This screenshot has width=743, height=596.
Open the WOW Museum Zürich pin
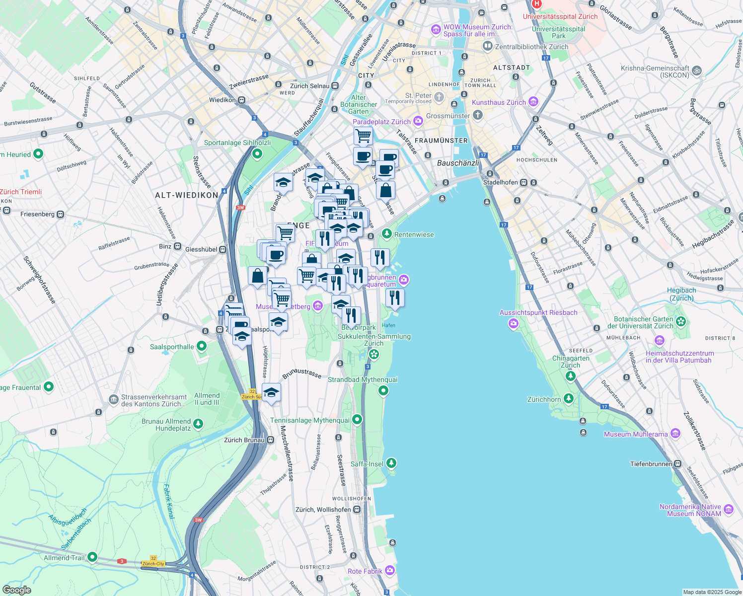point(436,30)
